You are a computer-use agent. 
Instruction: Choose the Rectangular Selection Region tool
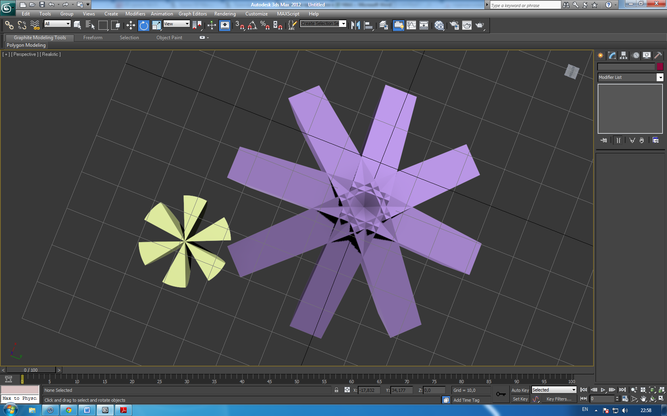coord(103,25)
